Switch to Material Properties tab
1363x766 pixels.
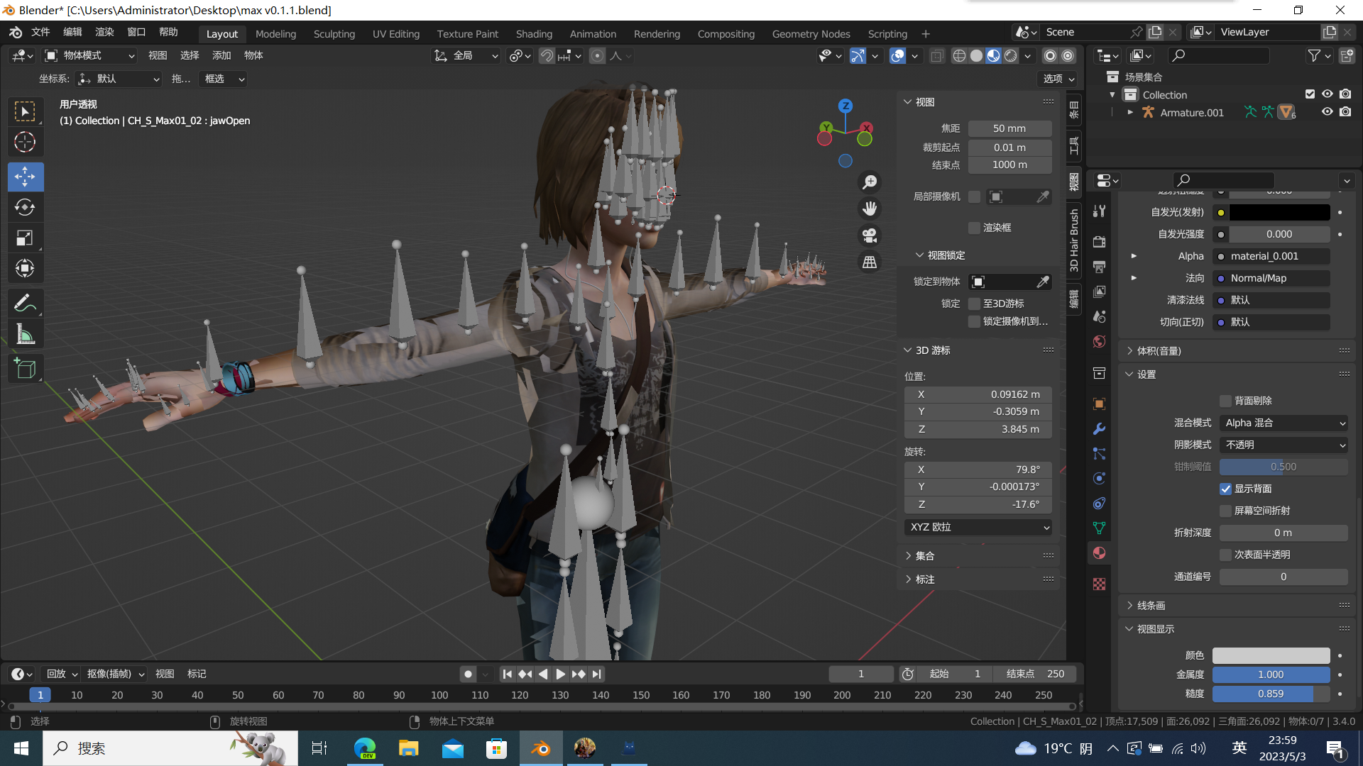(1099, 553)
